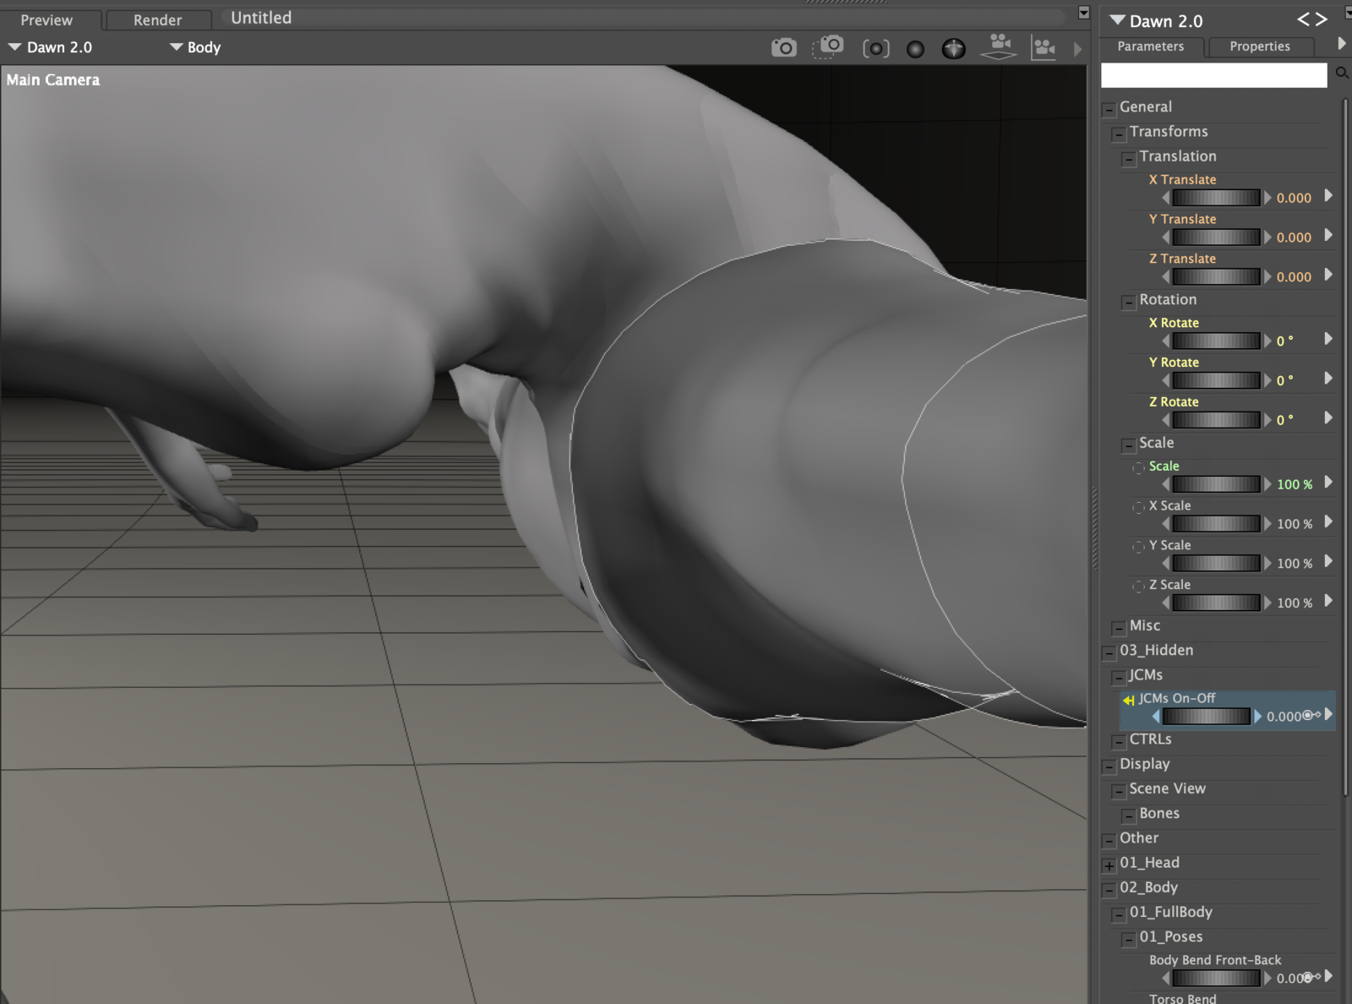This screenshot has width=1352, height=1004.
Task: Click the Parameters panel vertical scrollbar
Action: [x=1345, y=448]
